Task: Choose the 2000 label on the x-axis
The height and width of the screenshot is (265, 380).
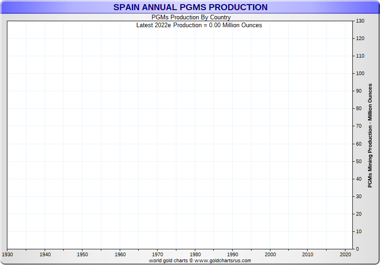Action: [270, 254]
